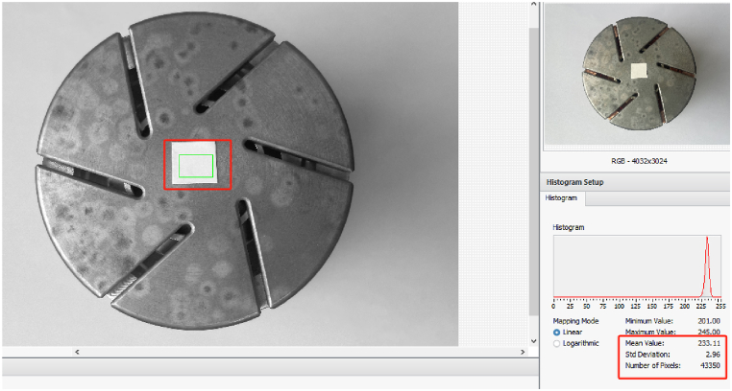
Task: Click the scroll right arrow of horizontal scrollbar
Action: [523, 352]
